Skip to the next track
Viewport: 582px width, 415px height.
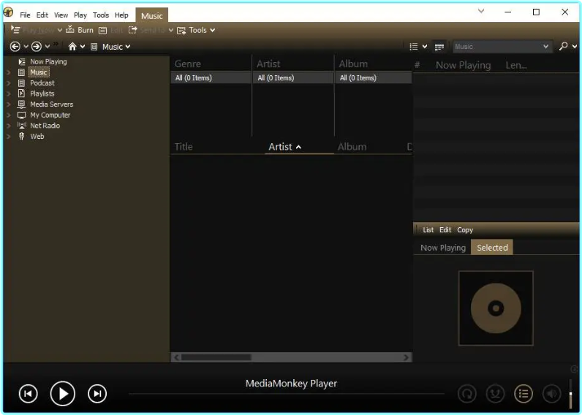[97, 394]
